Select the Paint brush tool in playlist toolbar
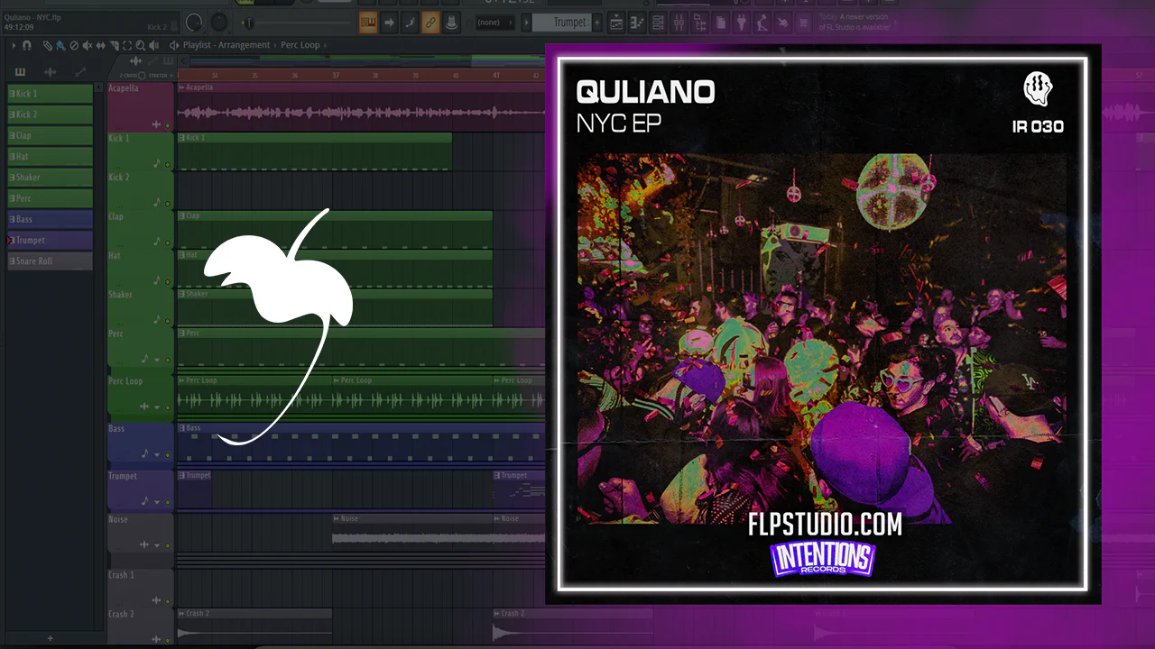1155x649 pixels. 60,45
